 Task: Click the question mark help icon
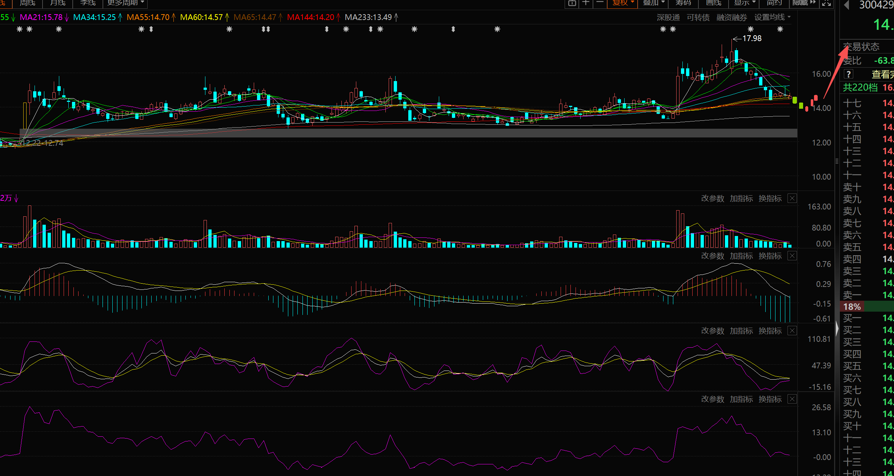[849, 74]
